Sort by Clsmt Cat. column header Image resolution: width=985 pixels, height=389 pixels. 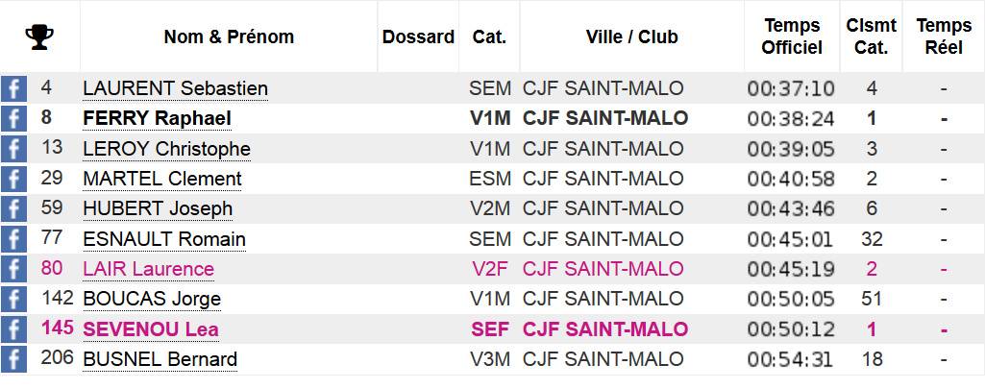pyautogui.click(x=872, y=36)
